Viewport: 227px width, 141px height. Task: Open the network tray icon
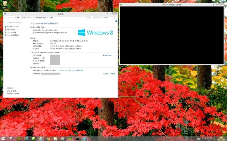(208, 139)
